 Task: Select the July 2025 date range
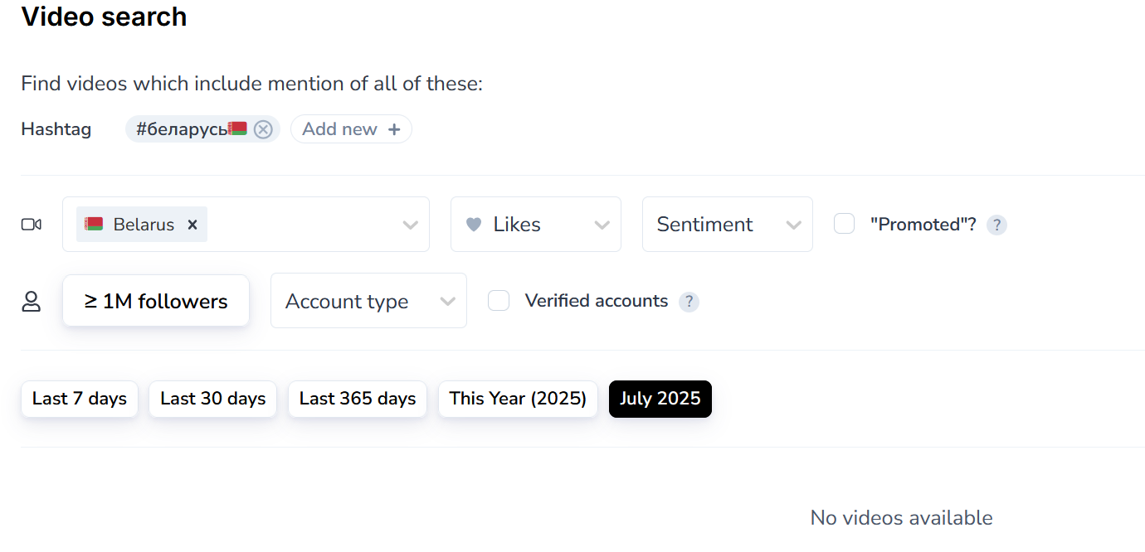pyautogui.click(x=660, y=399)
